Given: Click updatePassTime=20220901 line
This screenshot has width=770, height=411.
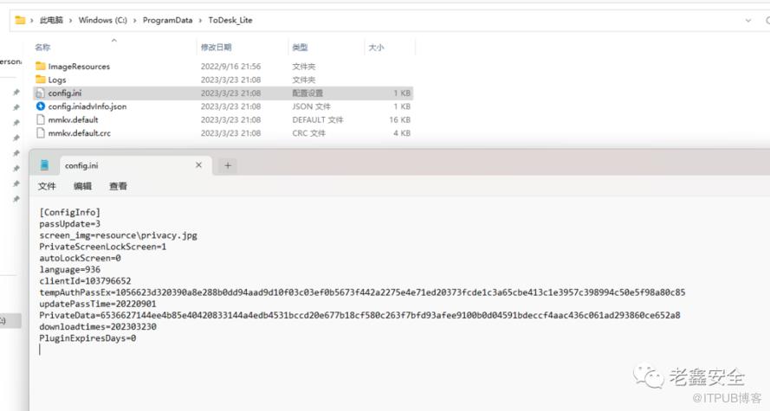Looking at the screenshot, I should [98, 304].
